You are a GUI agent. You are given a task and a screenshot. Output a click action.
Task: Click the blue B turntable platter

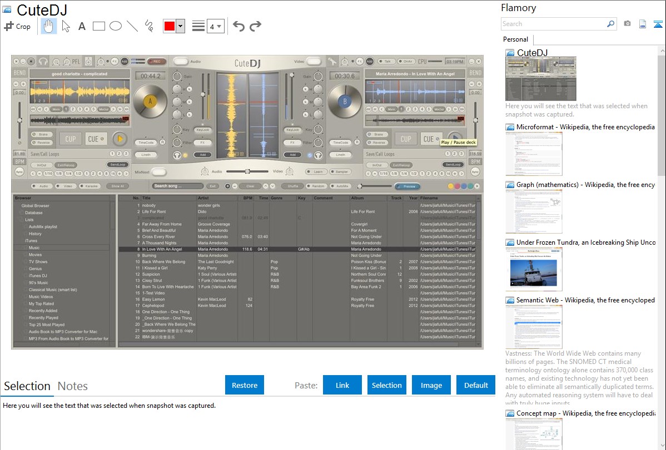(345, 102)
